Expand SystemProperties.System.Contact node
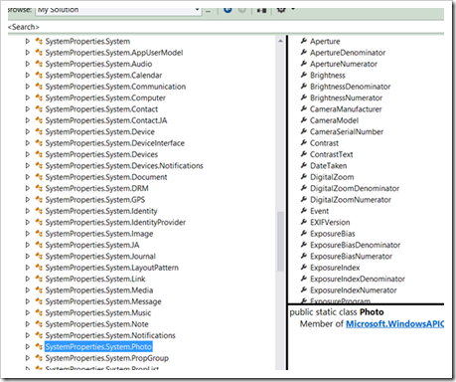 (28, 108)
